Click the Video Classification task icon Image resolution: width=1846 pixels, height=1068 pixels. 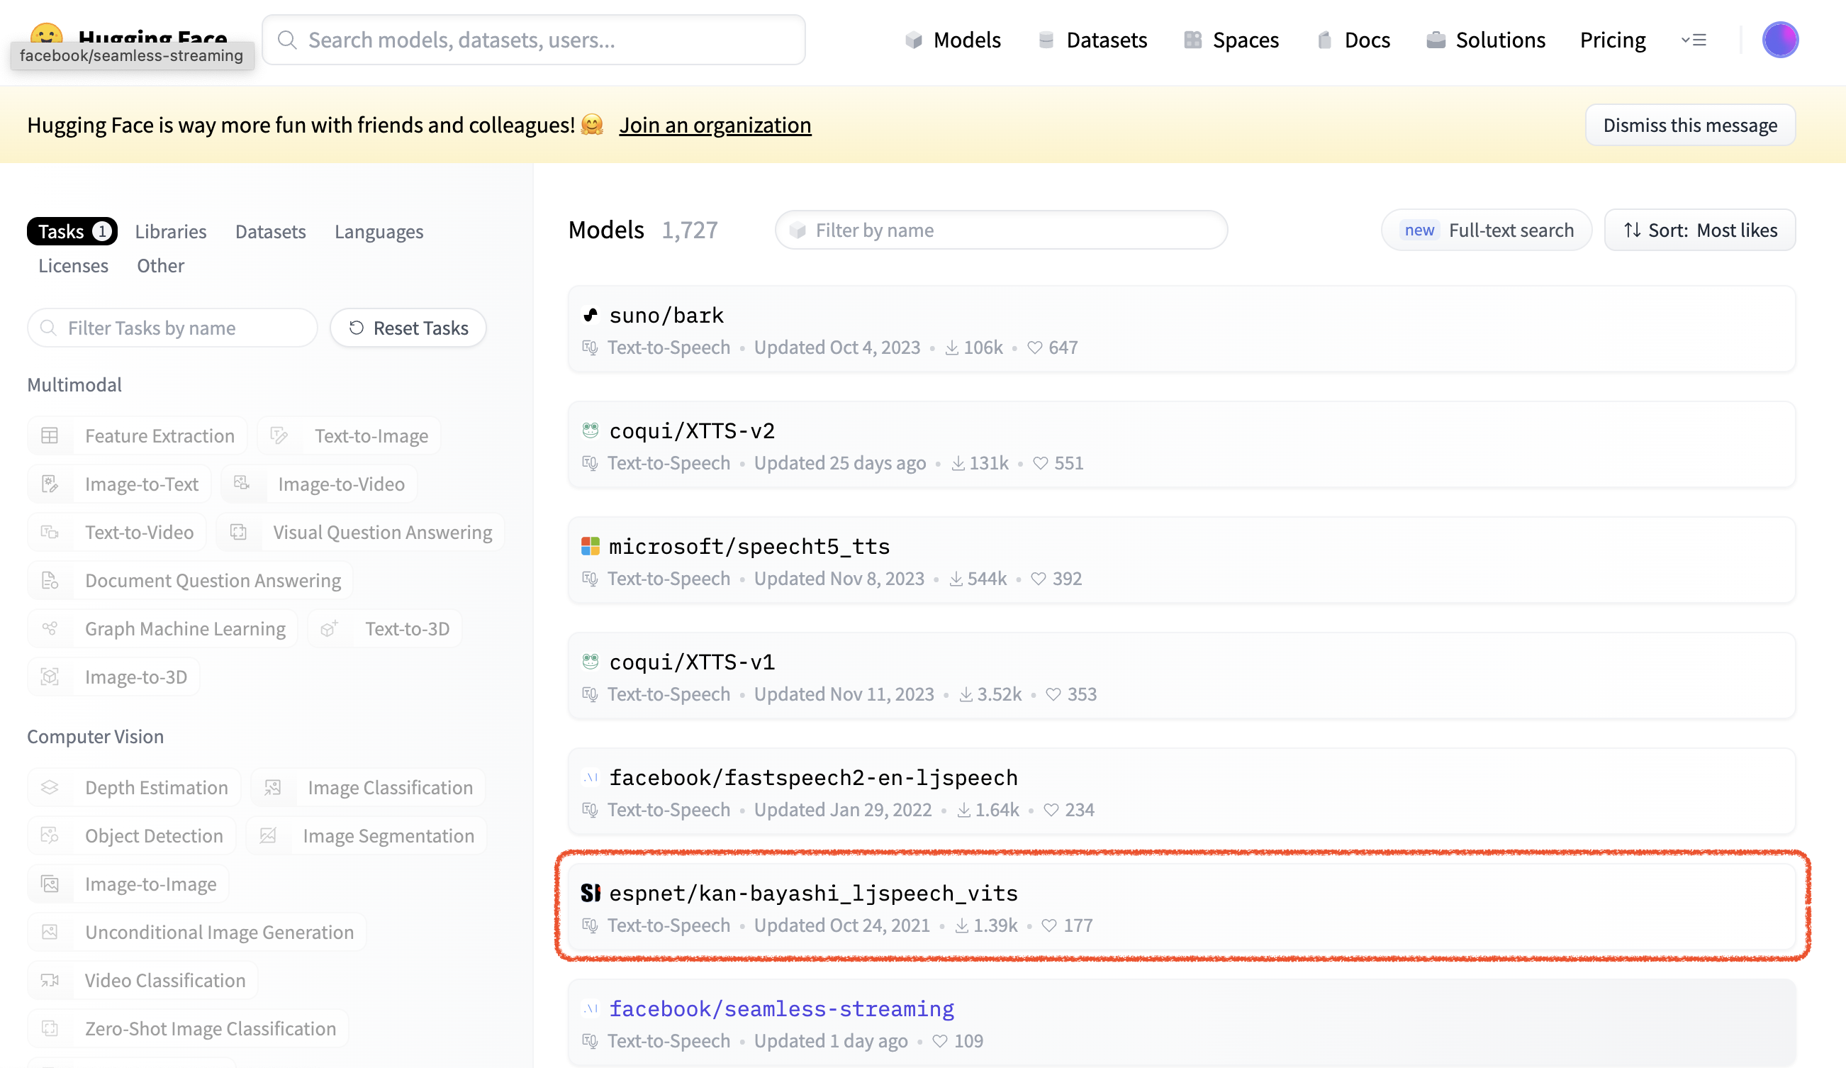[x=50, y=981]
